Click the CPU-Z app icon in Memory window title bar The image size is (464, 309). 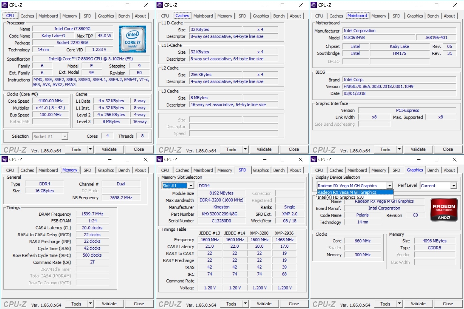(5, 159)
